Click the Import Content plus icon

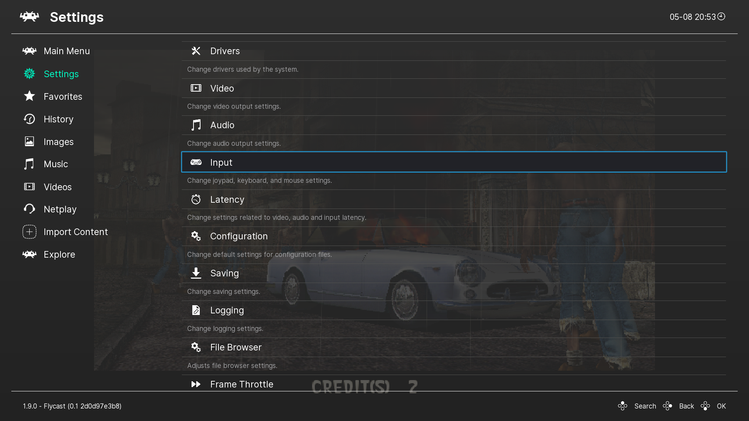(x=29, y=232)
